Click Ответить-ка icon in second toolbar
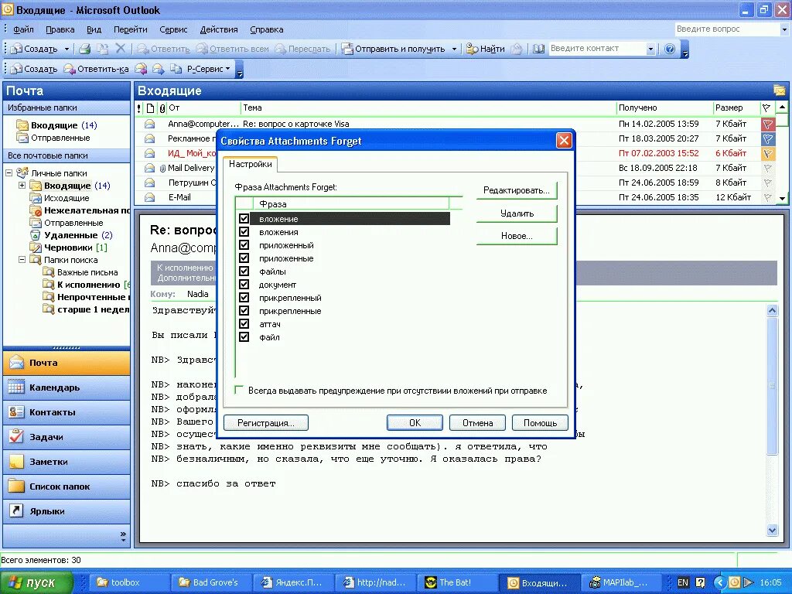Screen dimensions: 792x594 pos(69,69)
